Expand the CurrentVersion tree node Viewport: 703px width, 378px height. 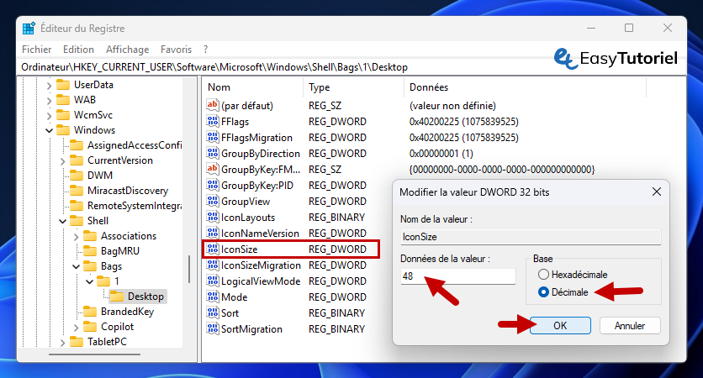tap(63, 160)
